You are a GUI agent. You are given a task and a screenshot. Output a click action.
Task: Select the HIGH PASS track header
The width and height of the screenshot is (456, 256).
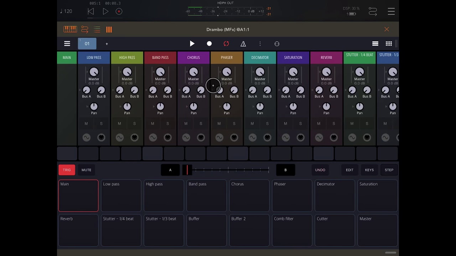tap(127, 58)
